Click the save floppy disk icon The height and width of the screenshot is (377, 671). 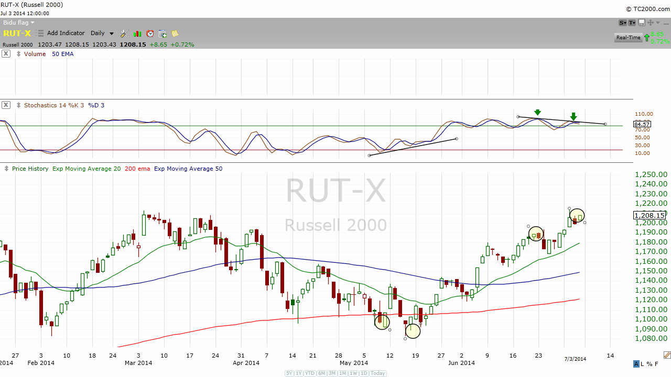tap(641, 23)
